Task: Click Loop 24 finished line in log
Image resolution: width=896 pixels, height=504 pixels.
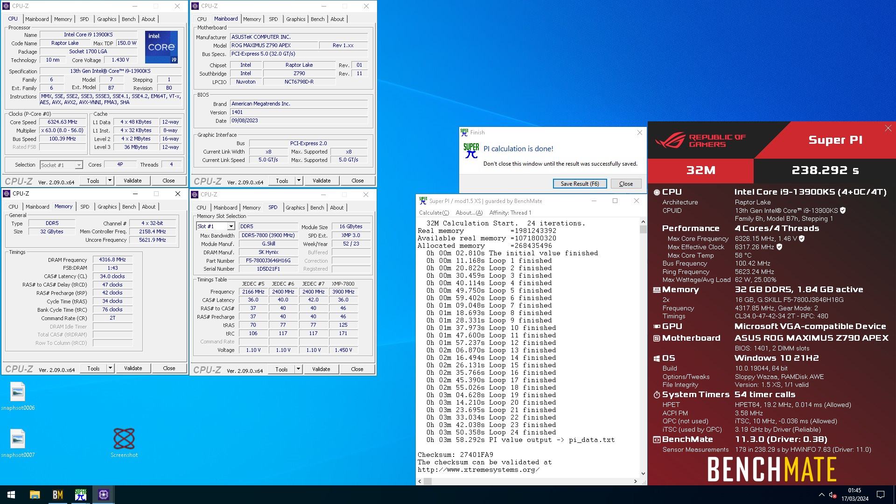Action: point(491,432)
